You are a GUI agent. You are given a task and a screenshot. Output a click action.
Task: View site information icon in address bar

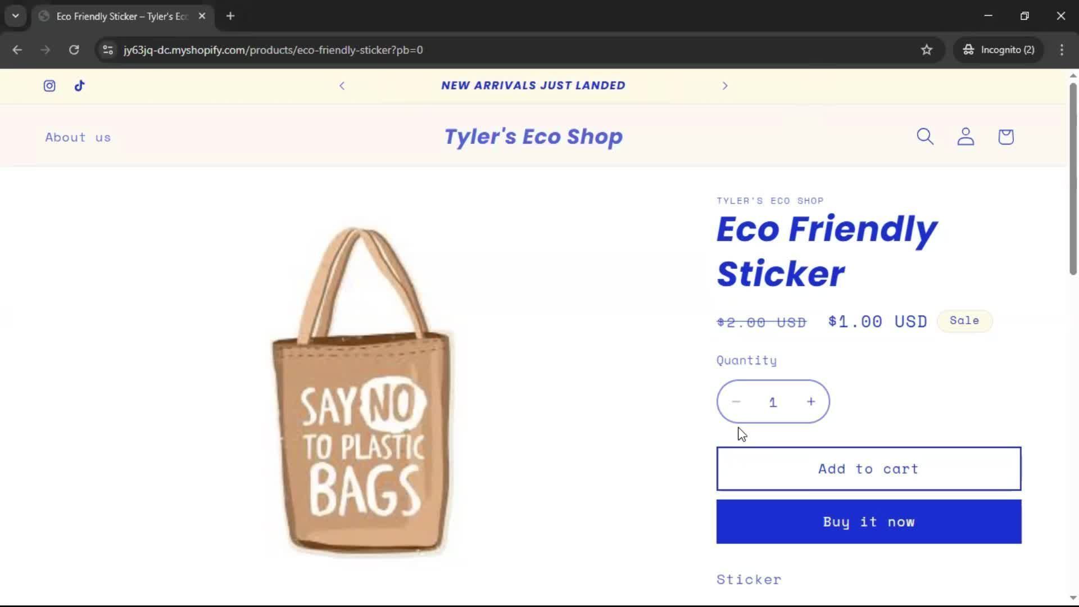click(x=108, y=50)
